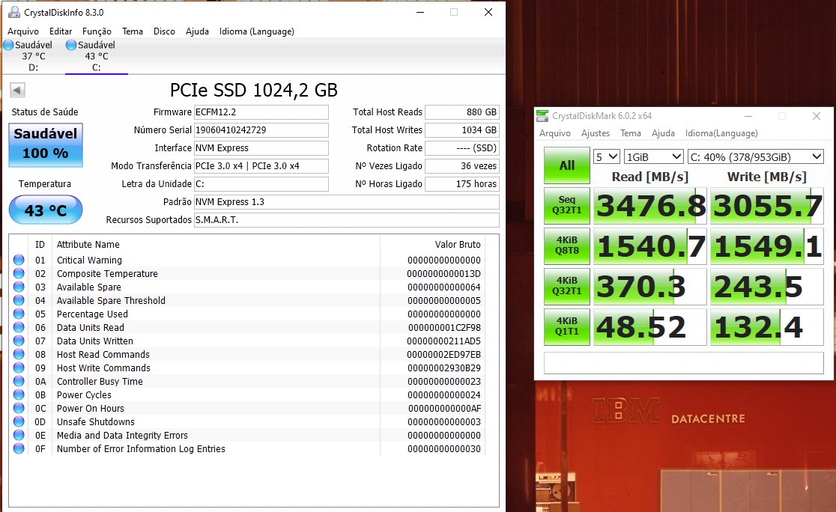Screen dimensions: 836x512
Task: Click the back navigation arrow in CrystalDiskInfo
Action: click(x=16, y=90)
